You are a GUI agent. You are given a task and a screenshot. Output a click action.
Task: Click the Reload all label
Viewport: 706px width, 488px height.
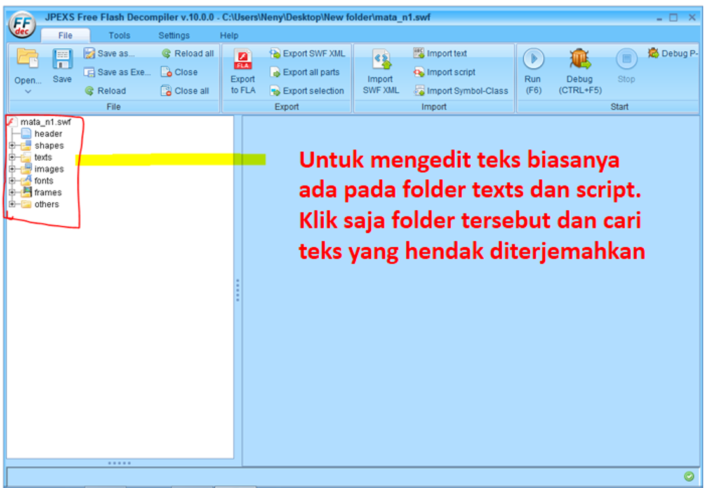point(194,53)
